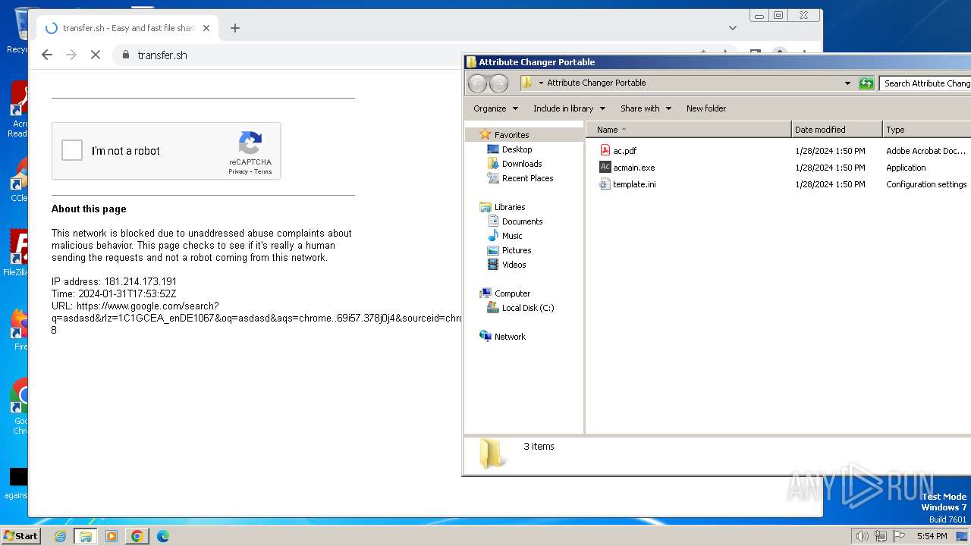
Task: Stop loading the page in Chrome
Action: point(96,55)
